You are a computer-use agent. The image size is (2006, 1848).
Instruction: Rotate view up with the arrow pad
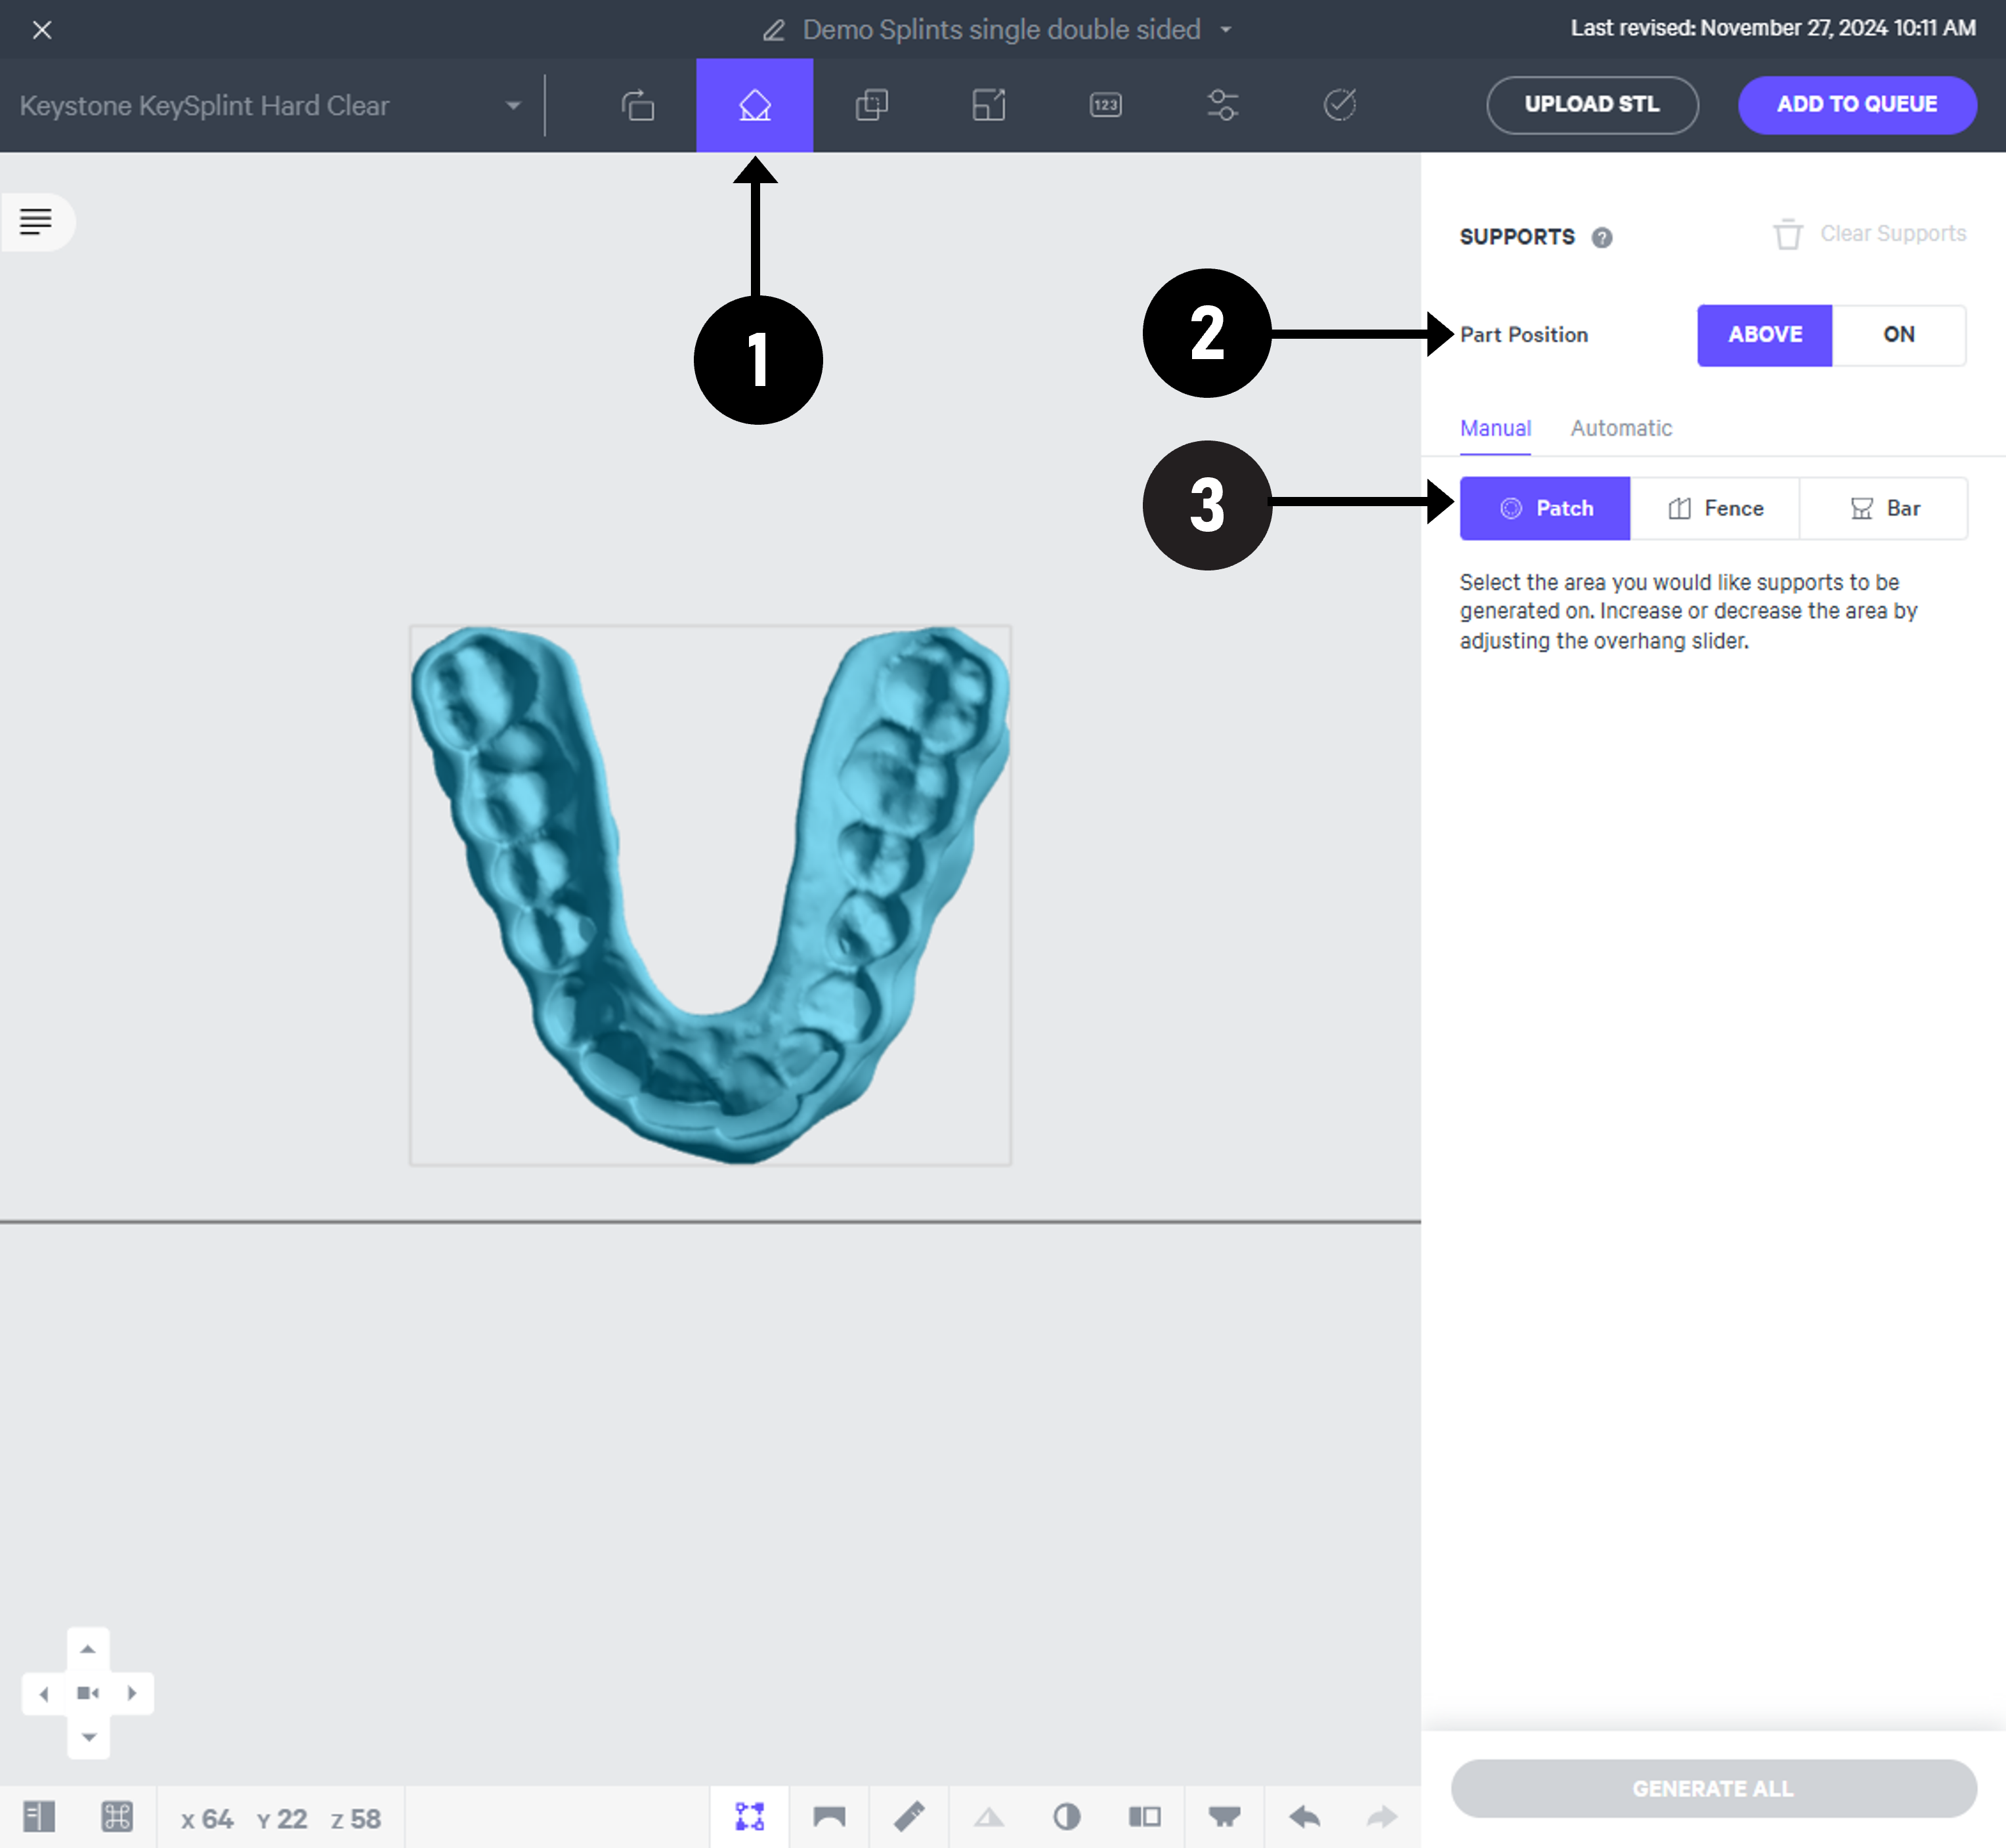pyautogui.click(x=88, y=1649)
